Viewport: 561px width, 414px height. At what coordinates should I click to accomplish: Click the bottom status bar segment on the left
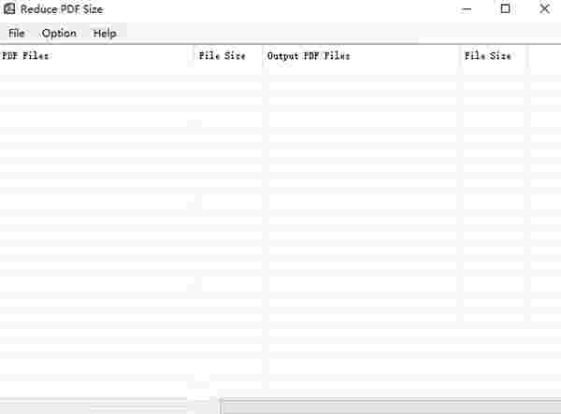pos(108,407)
